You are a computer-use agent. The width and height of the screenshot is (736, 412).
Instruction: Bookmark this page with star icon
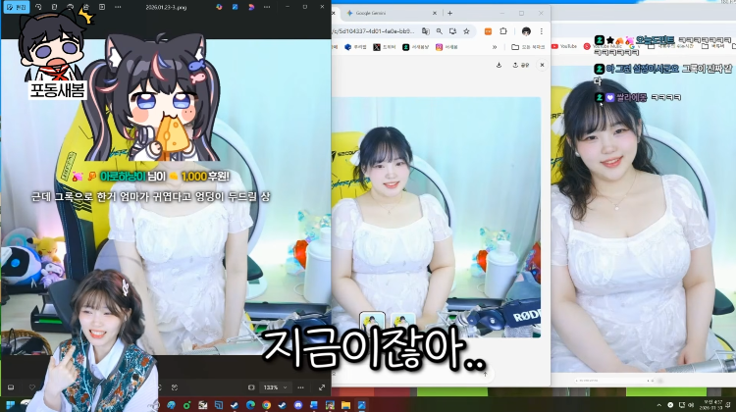click(x=466, y=31)
